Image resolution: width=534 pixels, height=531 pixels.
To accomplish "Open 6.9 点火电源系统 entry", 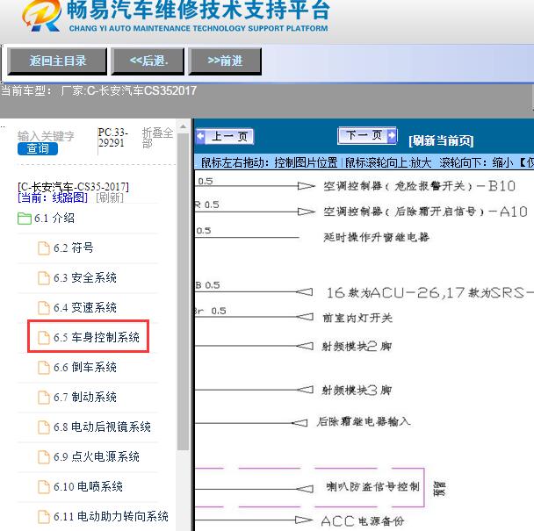I will coord(97,456).
